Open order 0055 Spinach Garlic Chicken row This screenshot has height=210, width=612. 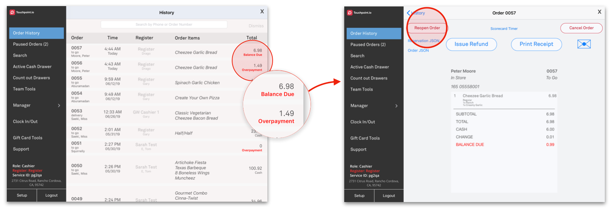tap(167, 82)
